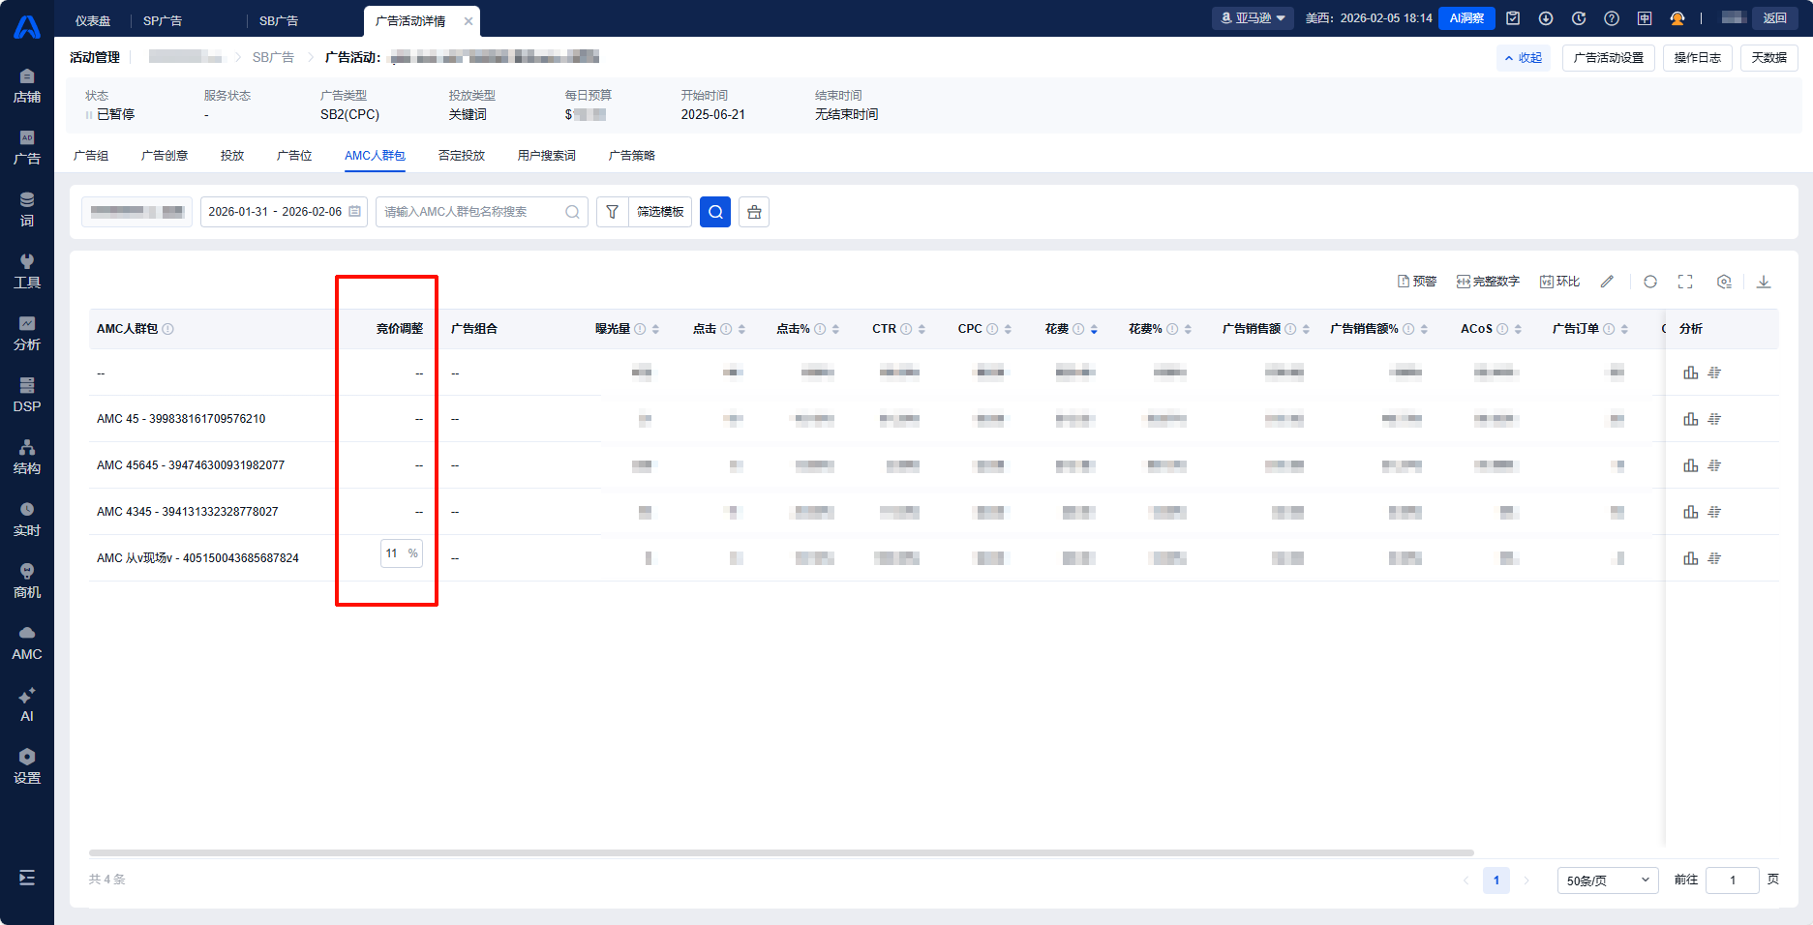Open the 操作日志 operation log
This screenshot has width=1813, height=925.
coord(1697,58)
